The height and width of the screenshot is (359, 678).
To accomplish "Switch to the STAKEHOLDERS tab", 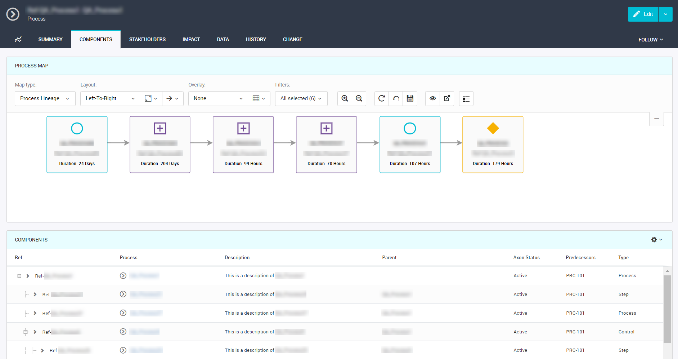I will (x=147, y=39).
